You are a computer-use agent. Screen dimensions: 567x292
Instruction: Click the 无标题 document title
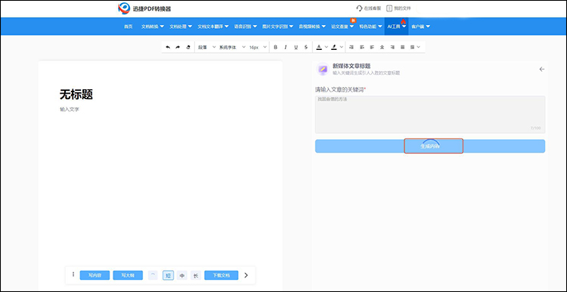click(x=76, y=95)
